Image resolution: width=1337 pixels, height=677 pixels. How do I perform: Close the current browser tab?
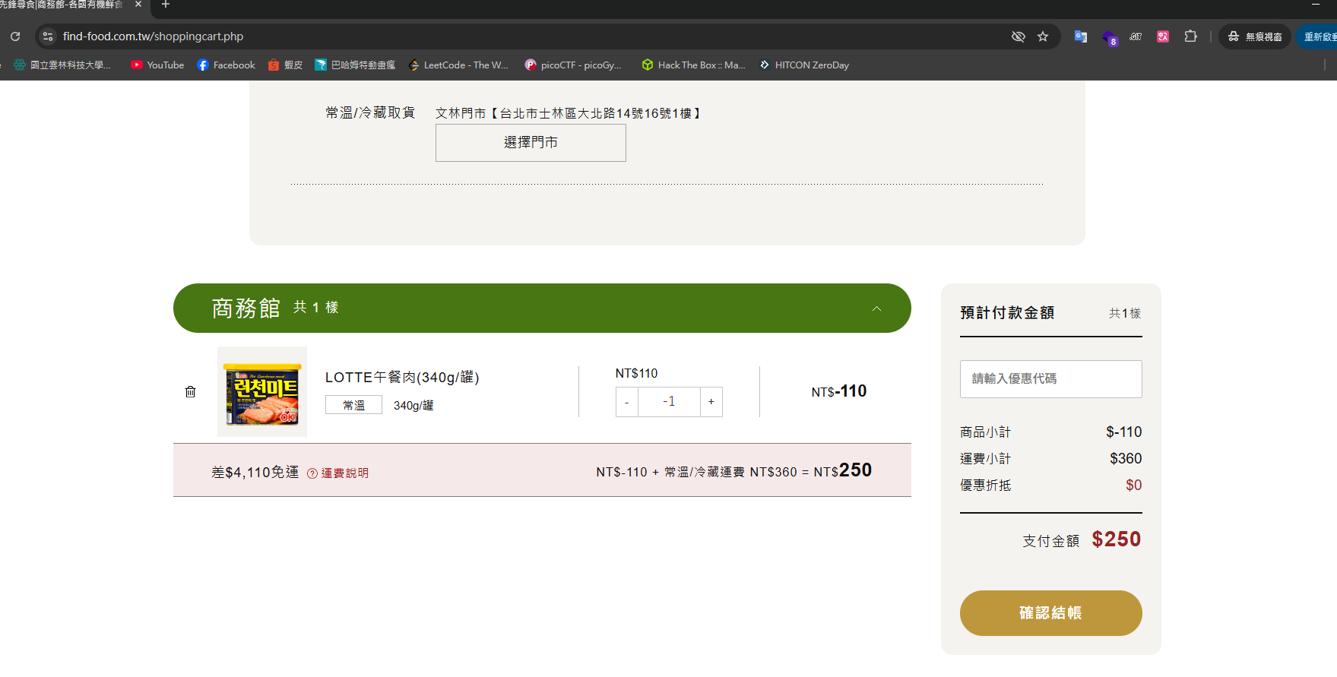click(x=138, y=5)
